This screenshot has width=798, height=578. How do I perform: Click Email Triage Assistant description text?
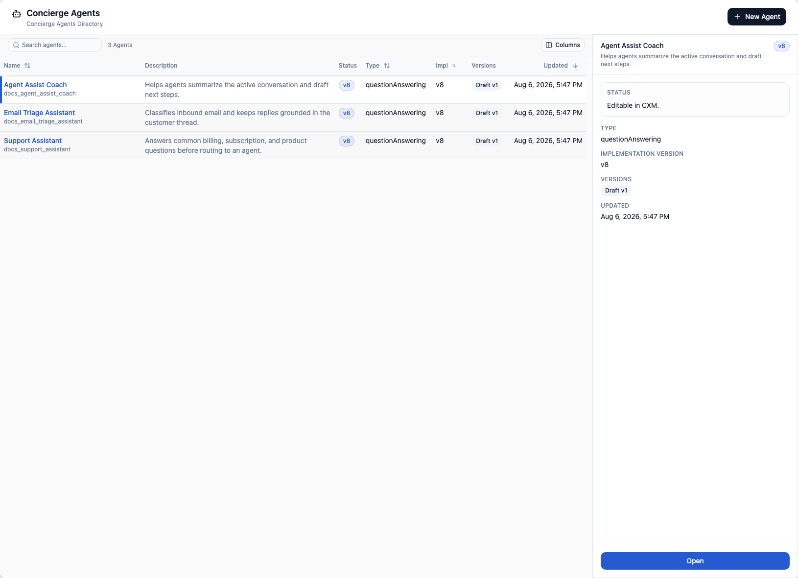(x=237, y=118)
